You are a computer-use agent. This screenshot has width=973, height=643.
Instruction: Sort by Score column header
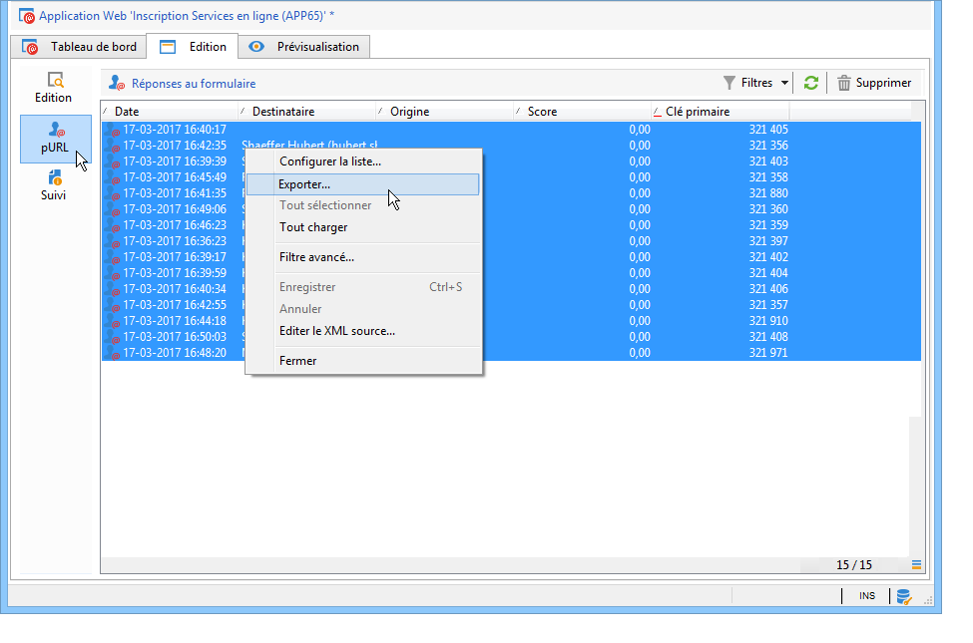tap(584, 111)
